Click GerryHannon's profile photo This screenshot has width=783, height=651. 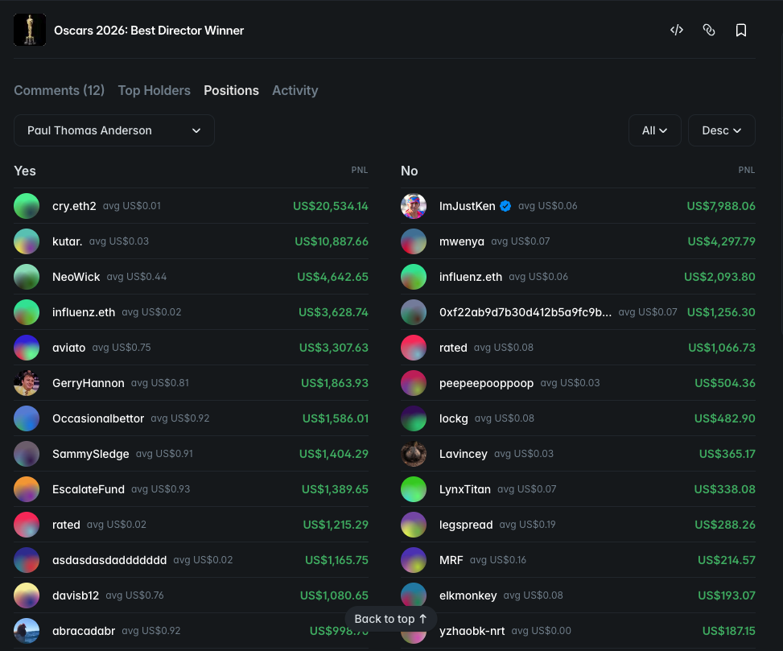click(27, 383)
